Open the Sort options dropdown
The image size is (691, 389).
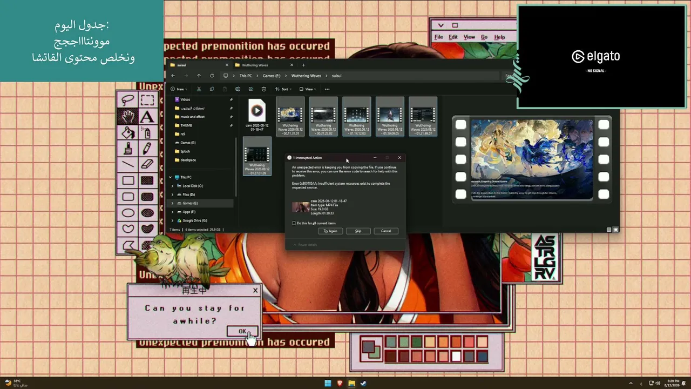[x=283, y=89]
